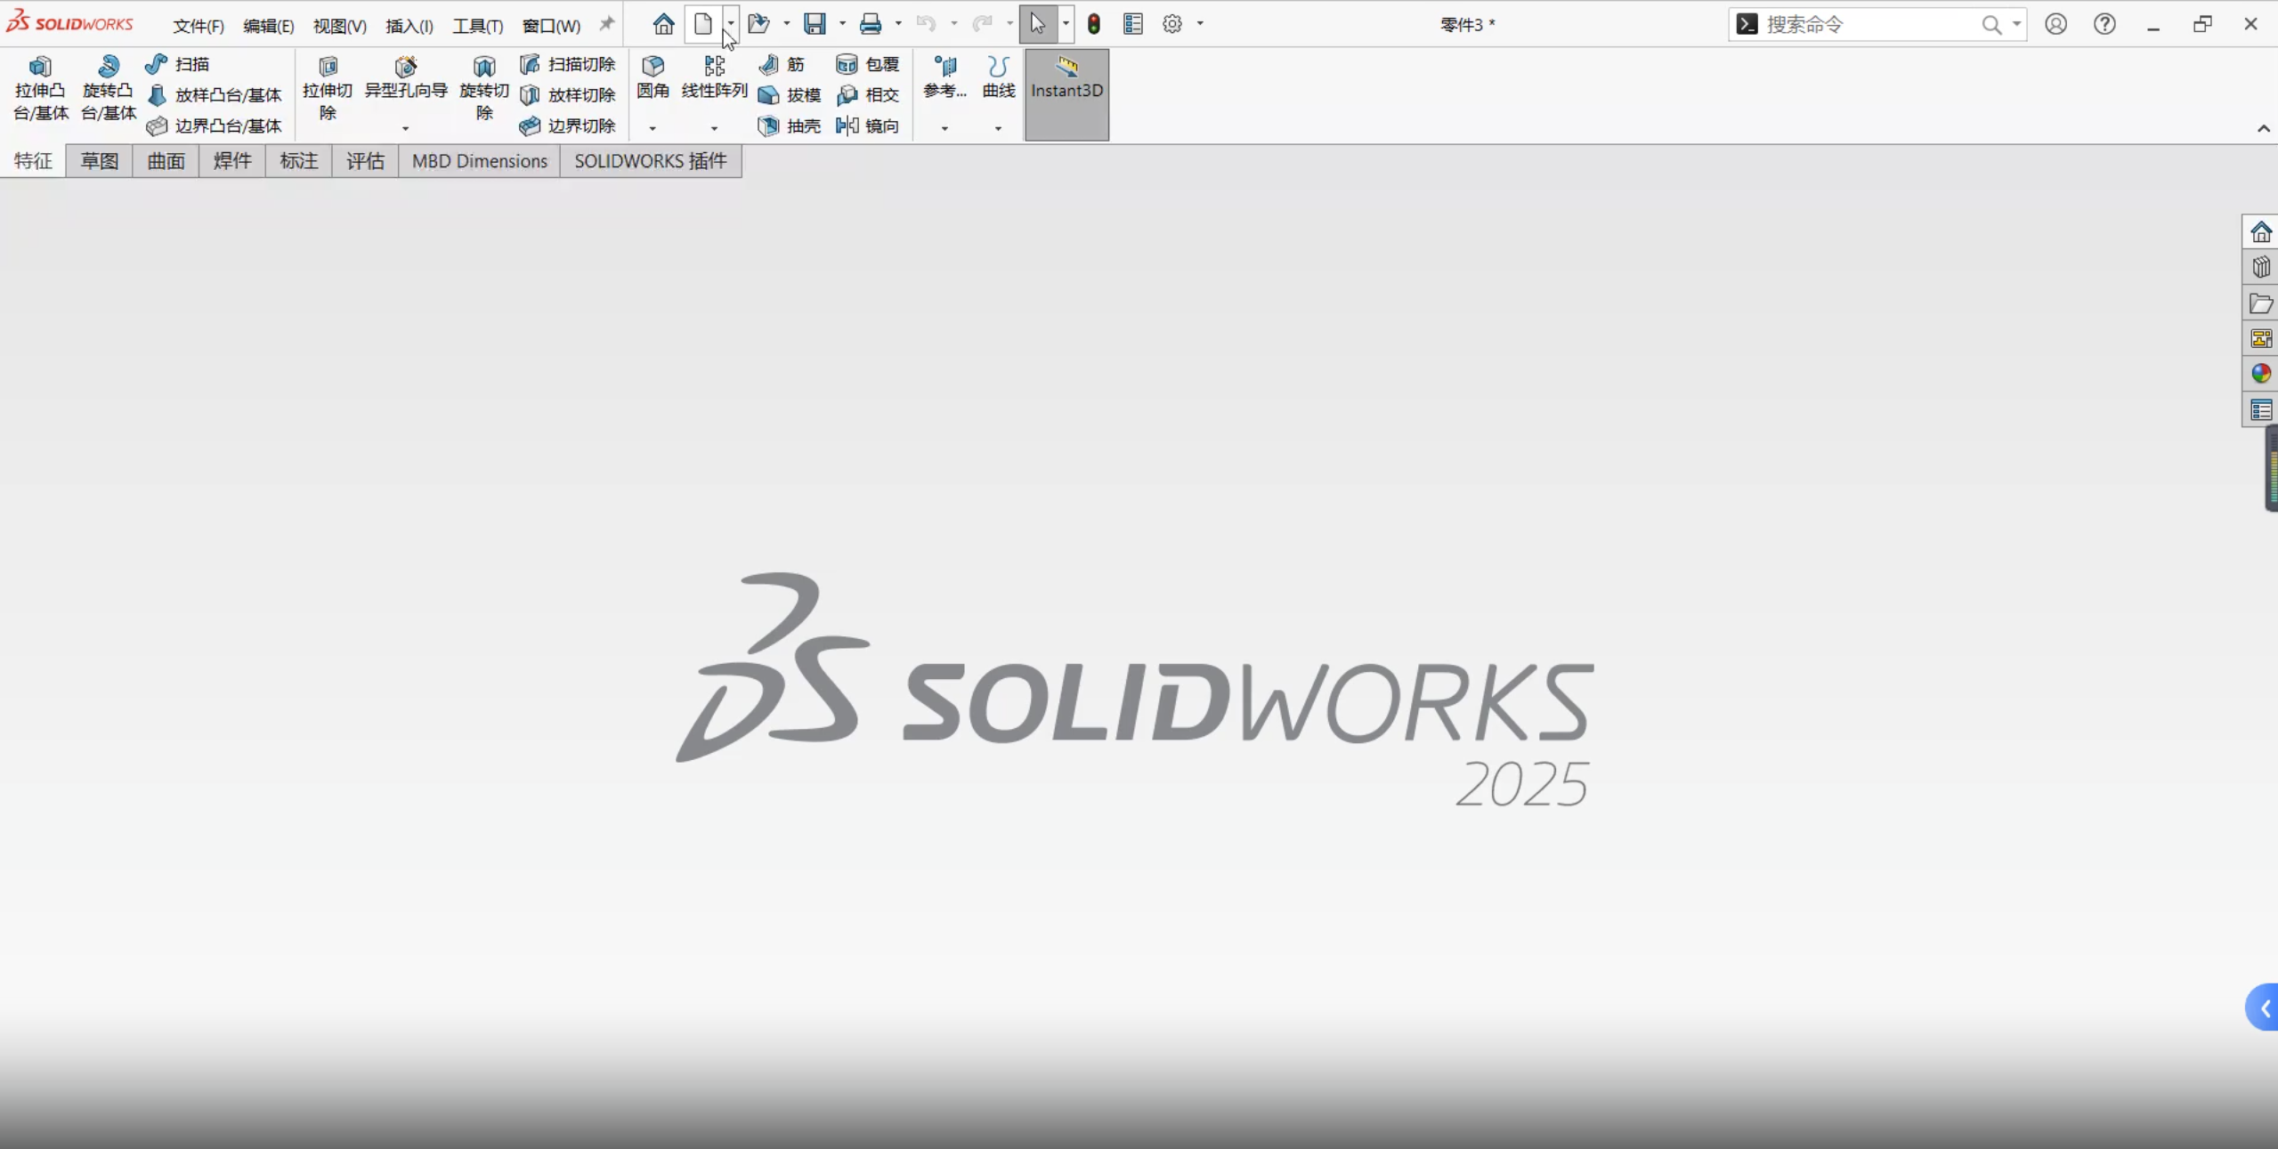Click the Rebuild traffic light icon

coord(1094,24)
